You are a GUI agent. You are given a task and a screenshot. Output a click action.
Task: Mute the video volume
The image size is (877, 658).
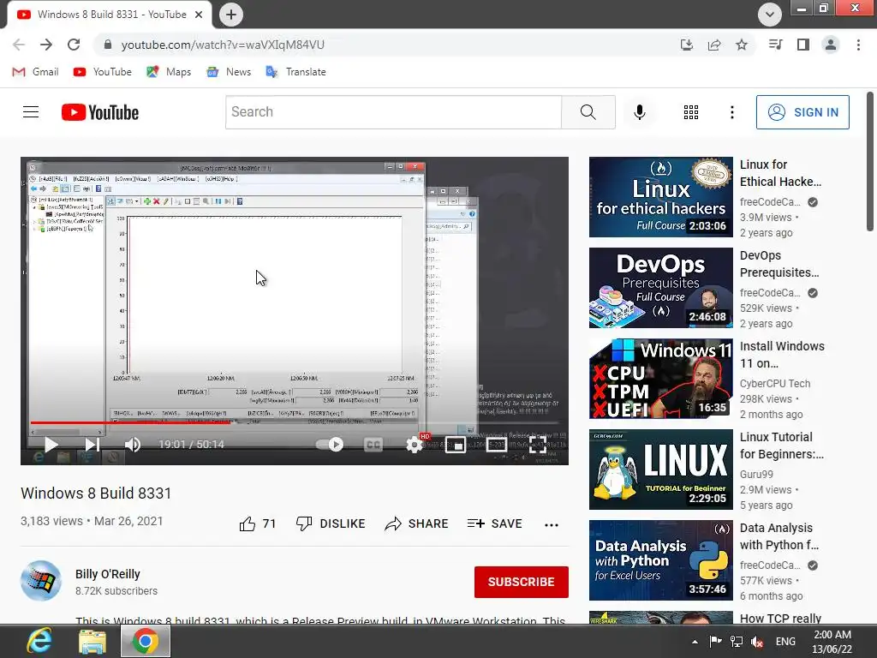[x=133, y=445]
